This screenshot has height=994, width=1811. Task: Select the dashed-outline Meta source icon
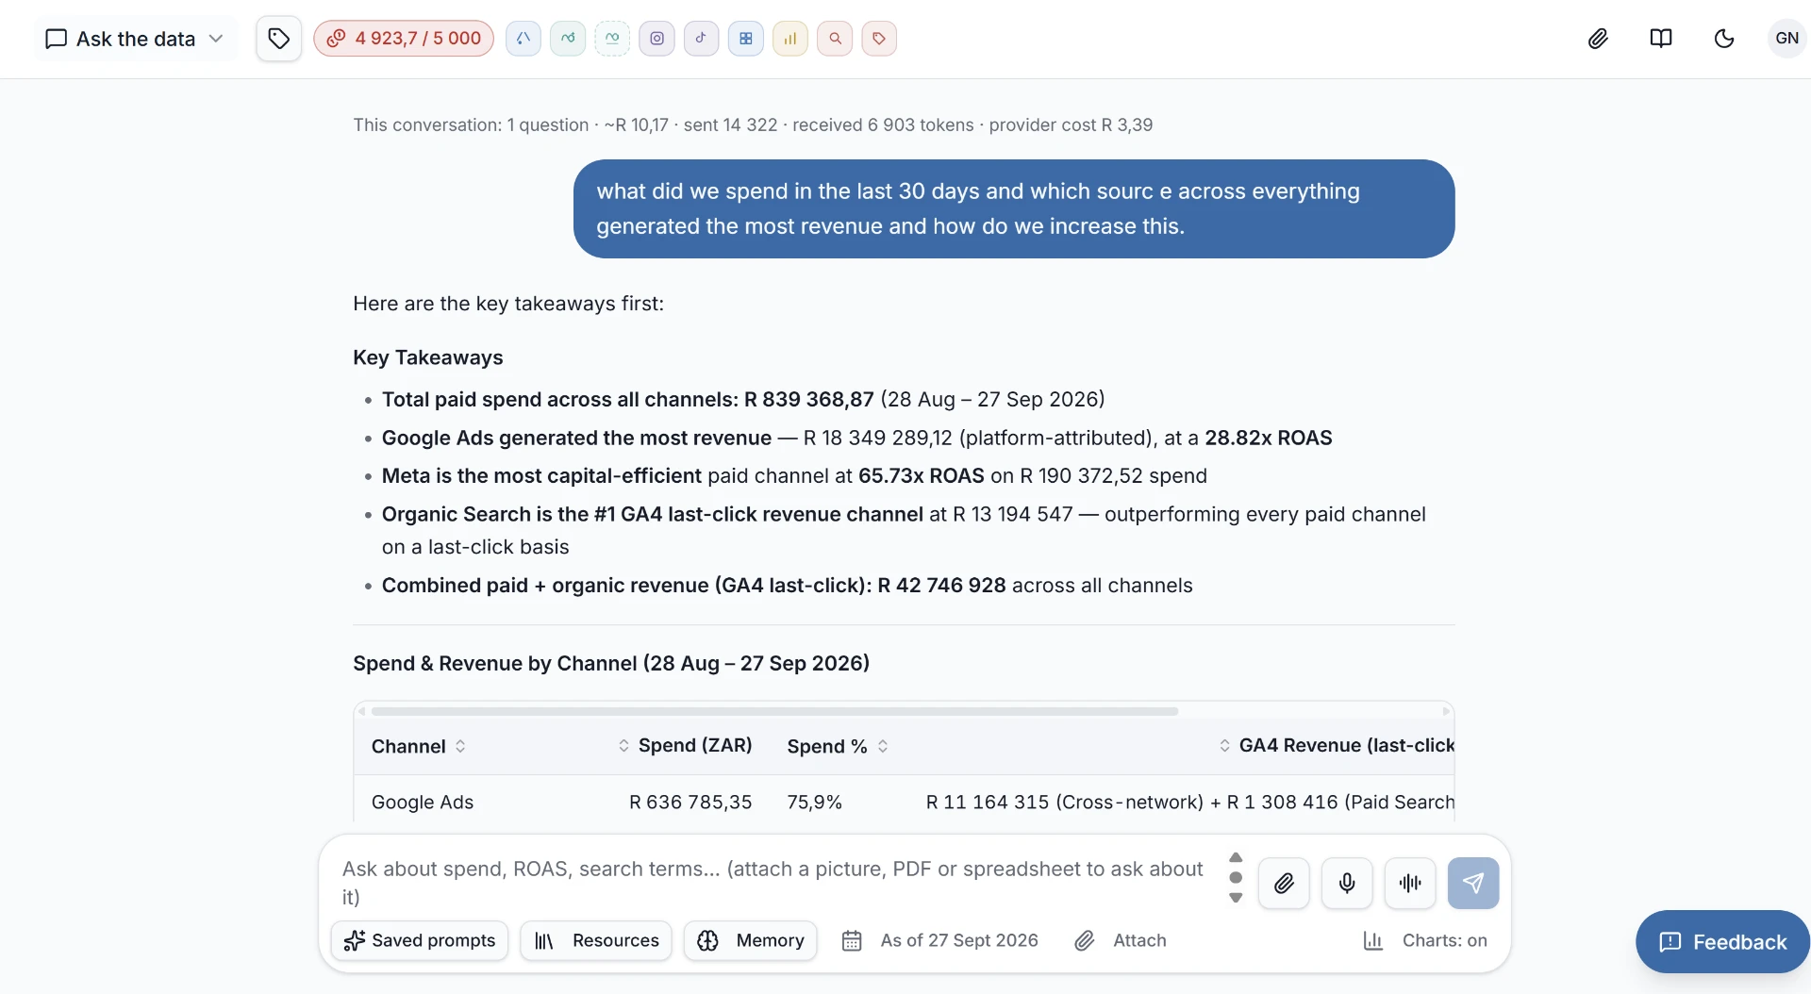(612, 39)
